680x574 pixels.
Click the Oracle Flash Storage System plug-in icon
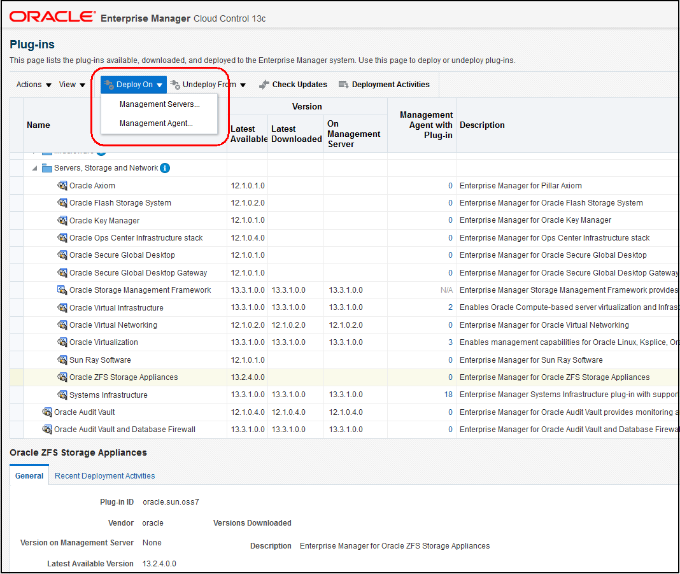tap(62, 203)
